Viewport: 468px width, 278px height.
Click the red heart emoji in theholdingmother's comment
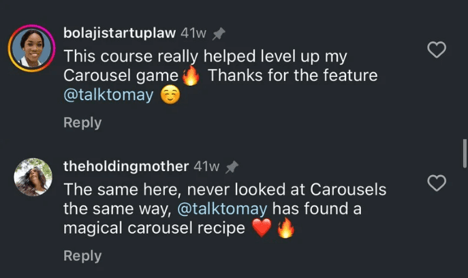262,229
